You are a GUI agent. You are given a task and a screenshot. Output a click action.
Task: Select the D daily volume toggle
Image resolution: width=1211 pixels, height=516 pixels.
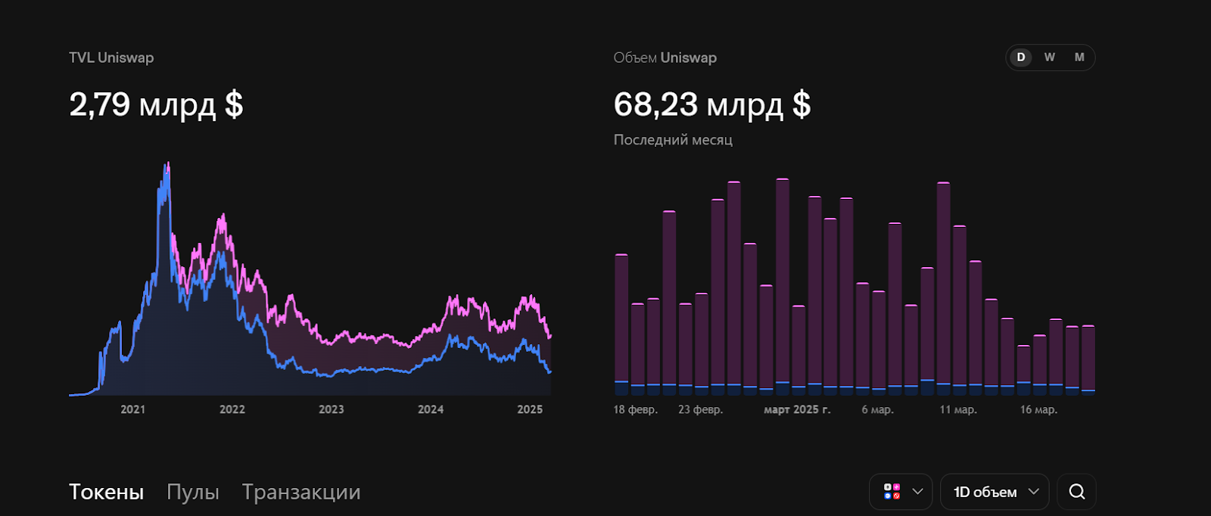(x=1020, y=58)
